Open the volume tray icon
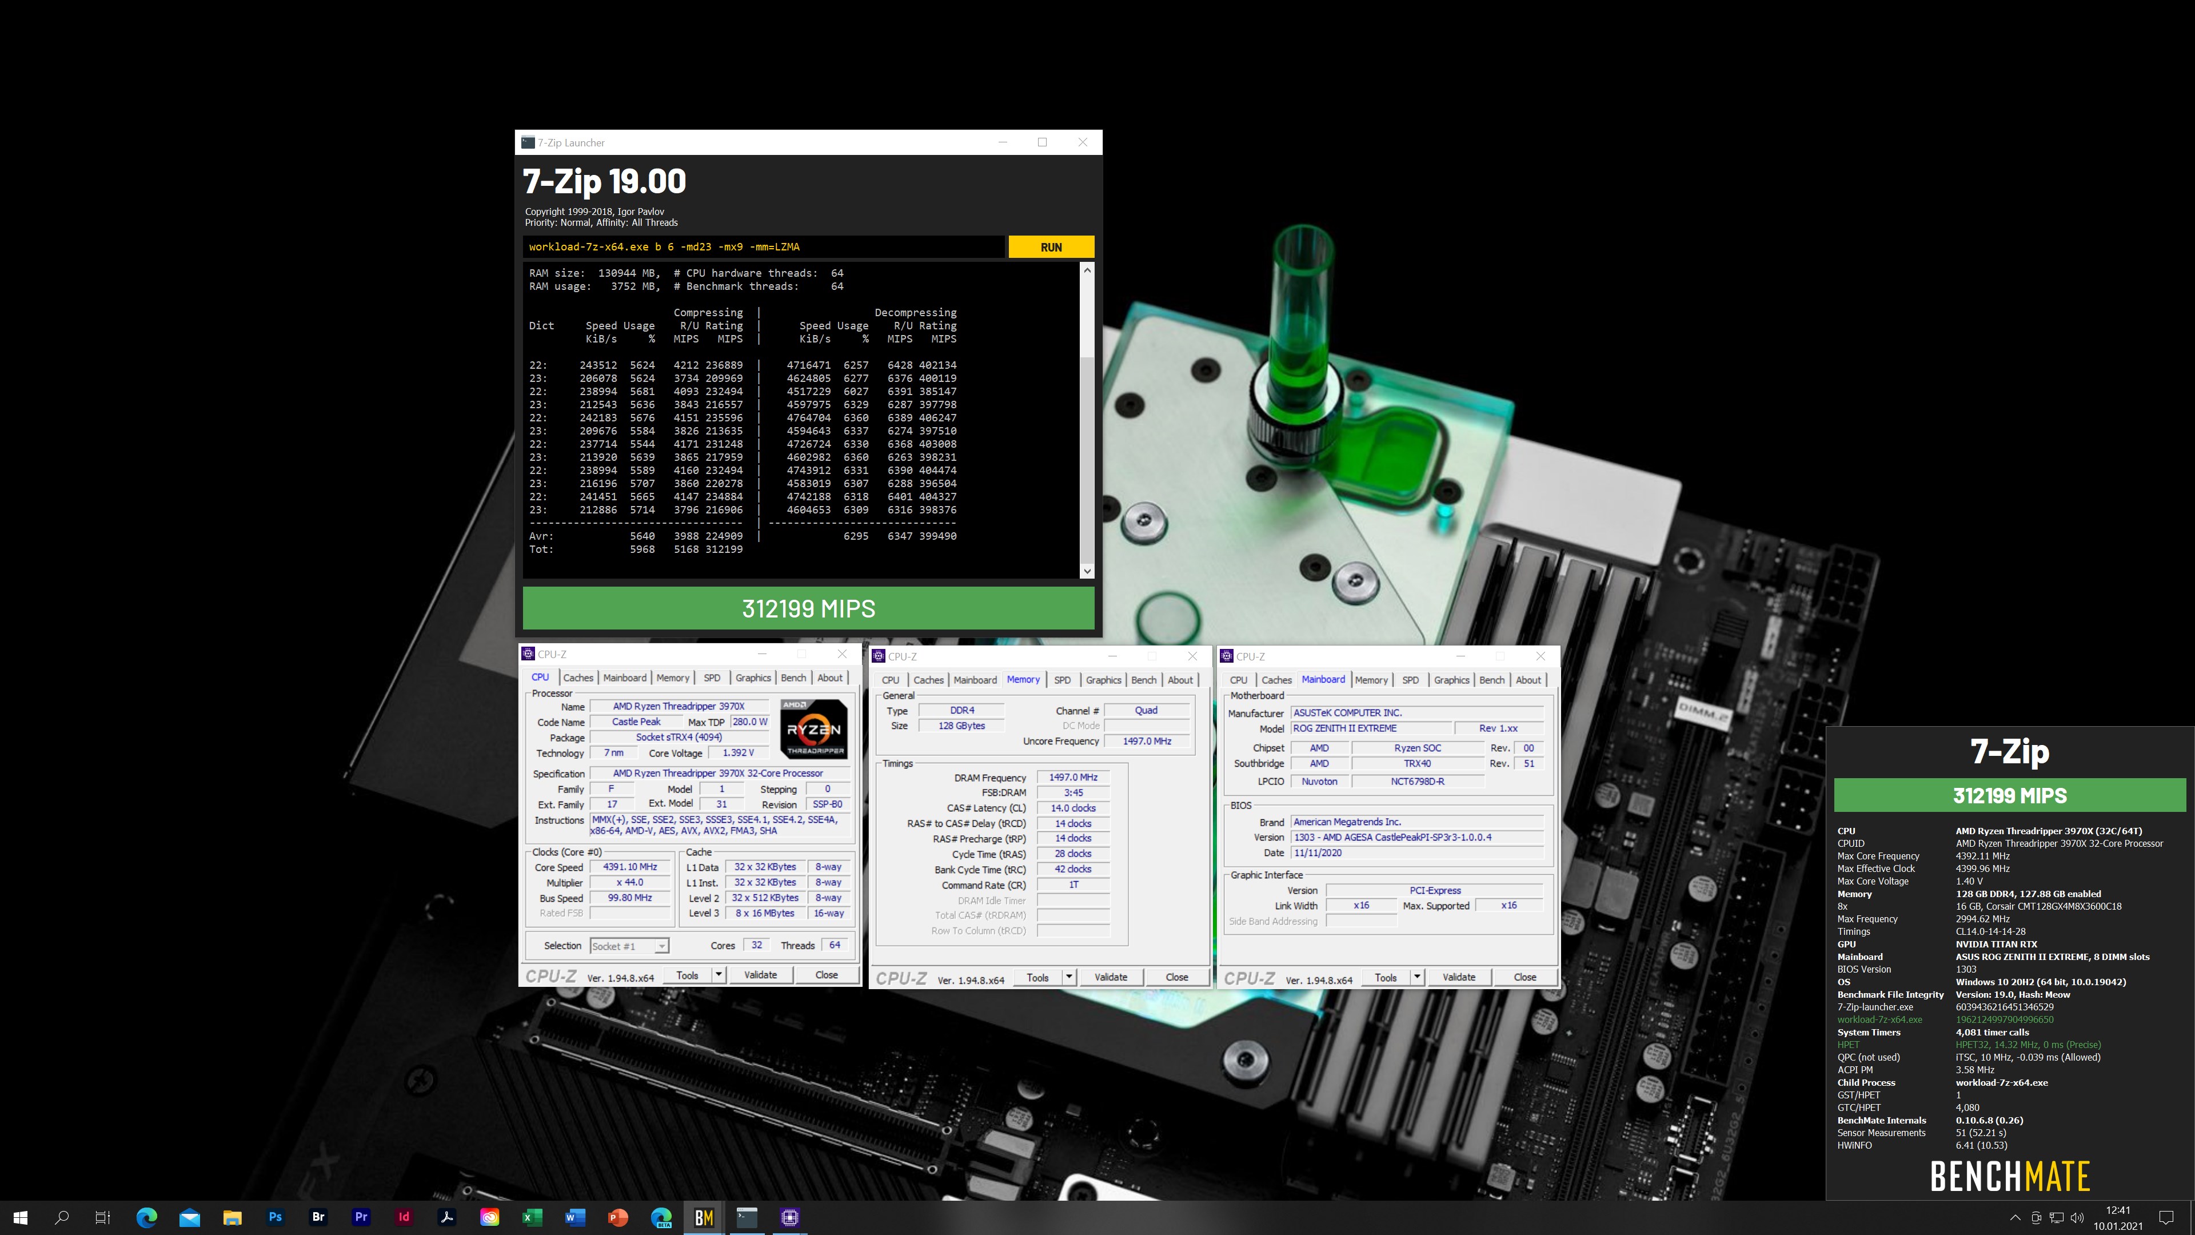Image resolution: width=2195 pixels, height=1235 pixels. click(x=2077, y=1218)
